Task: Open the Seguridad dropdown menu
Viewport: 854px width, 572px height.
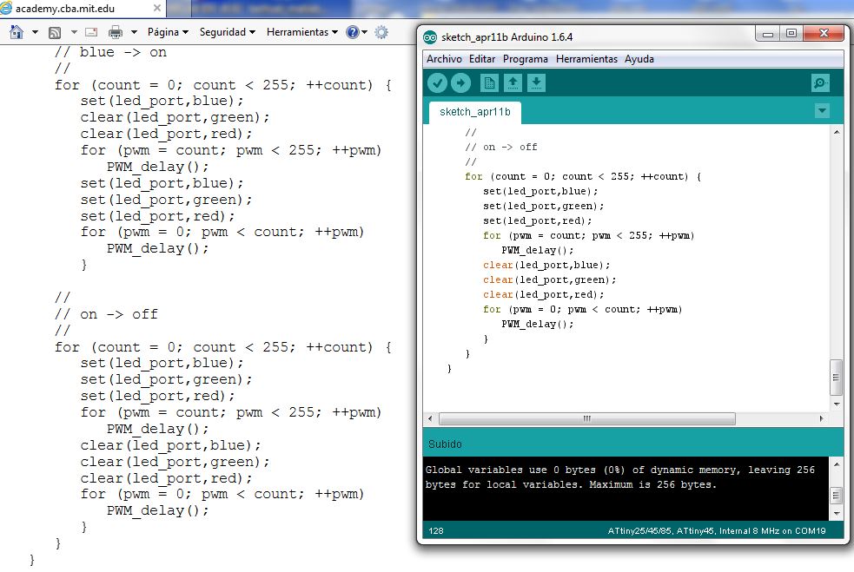Action: [x=227, y=32]
